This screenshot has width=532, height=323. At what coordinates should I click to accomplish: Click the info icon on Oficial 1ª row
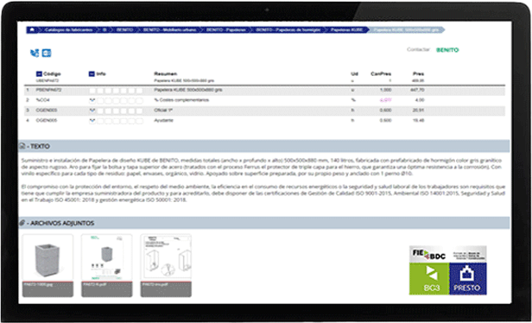click(92, 111)
